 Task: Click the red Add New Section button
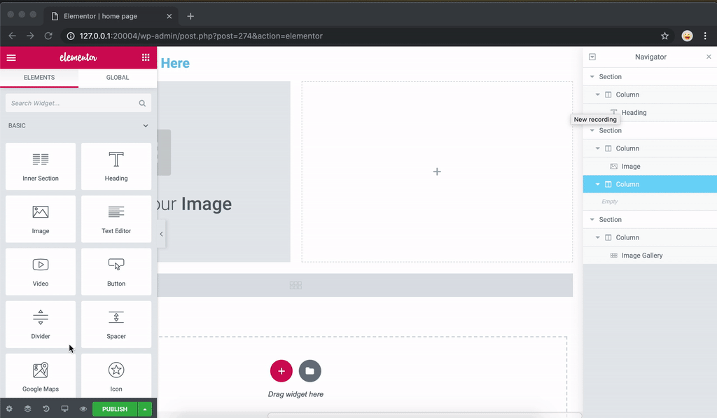click(281, 371)
